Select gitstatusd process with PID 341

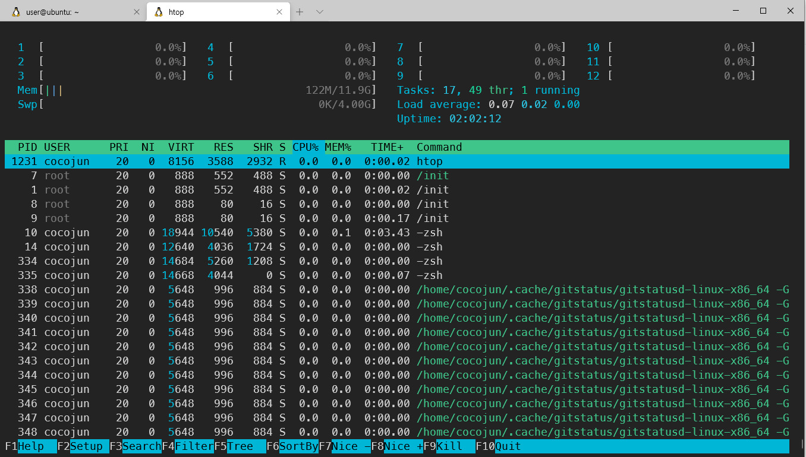(397, 332)
